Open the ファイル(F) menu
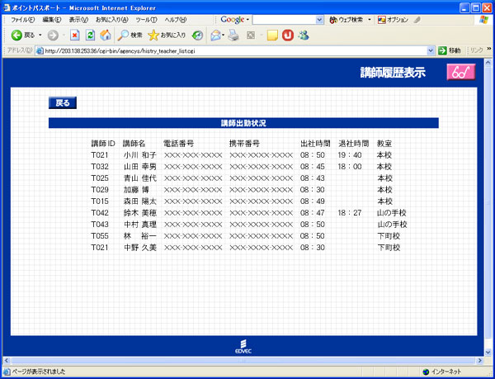 pos(22,19)
